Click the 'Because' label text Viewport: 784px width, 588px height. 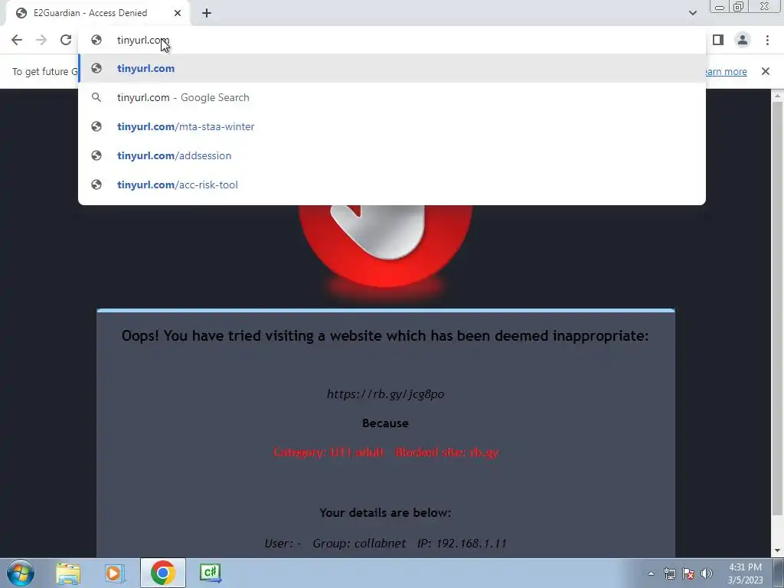coord(385,423)
